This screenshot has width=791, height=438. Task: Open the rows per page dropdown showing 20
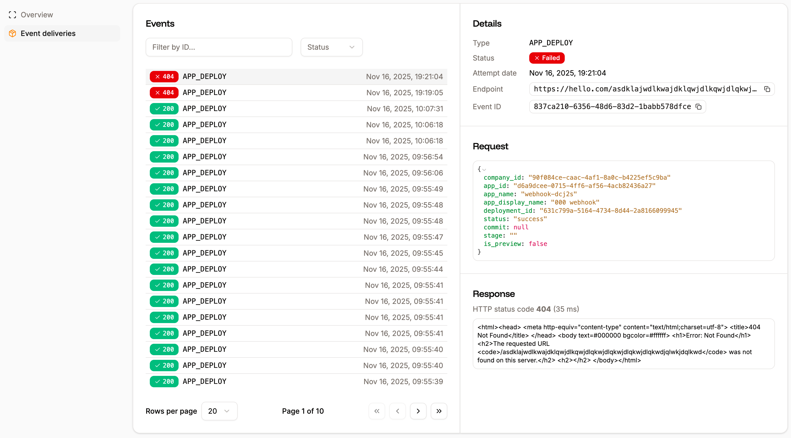[219, 411]
